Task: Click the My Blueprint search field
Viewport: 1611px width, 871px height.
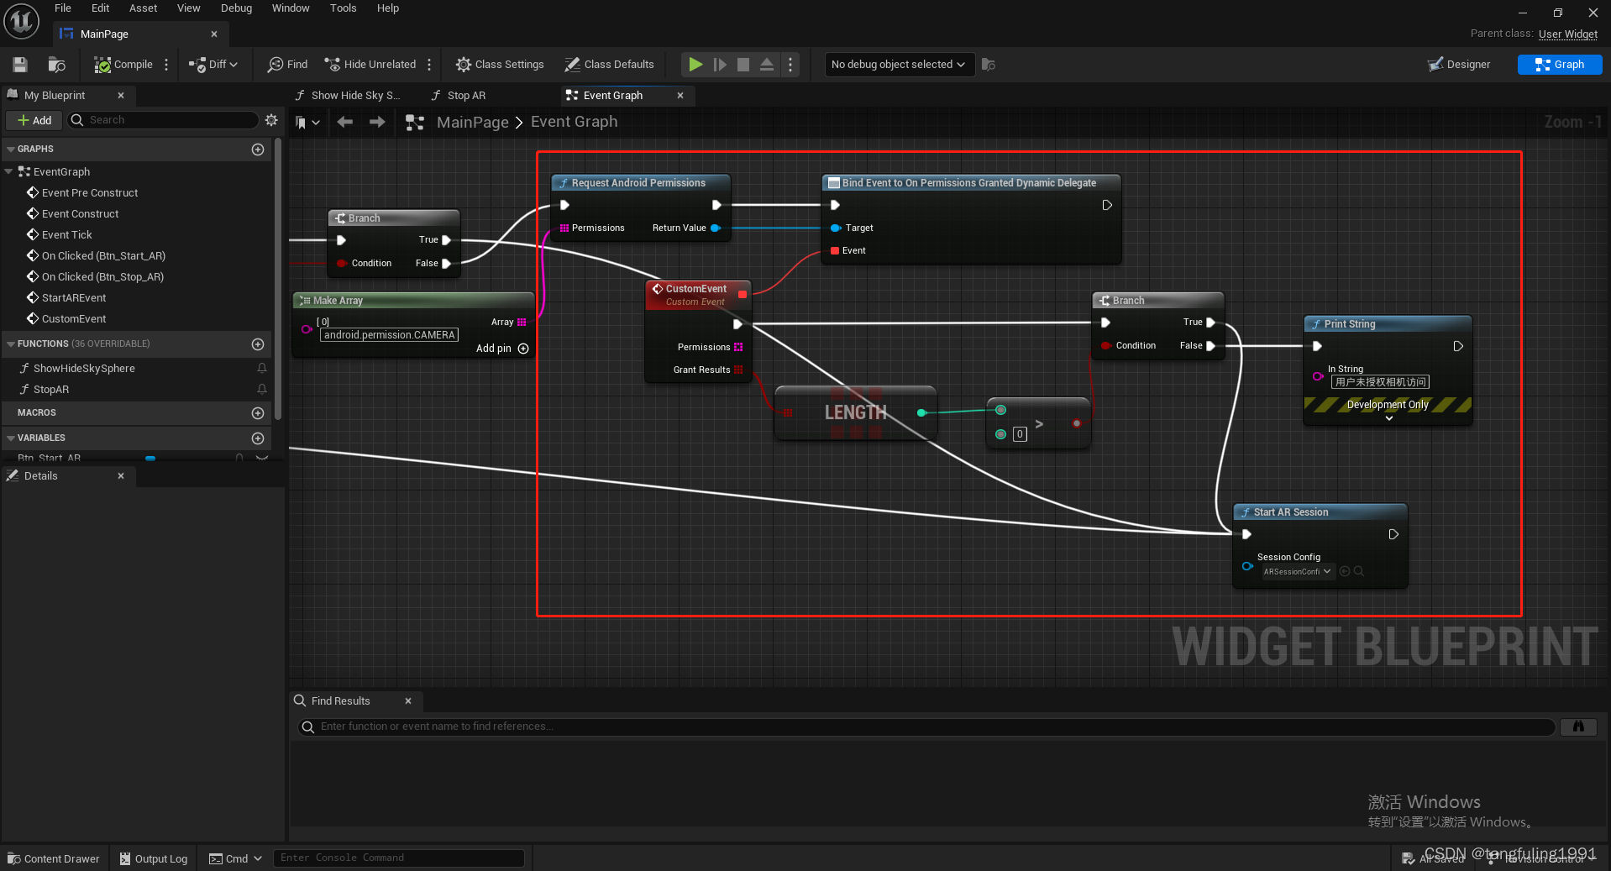Action: coord(164,120)
